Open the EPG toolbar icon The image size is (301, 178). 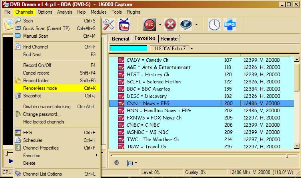click(230, 24)
